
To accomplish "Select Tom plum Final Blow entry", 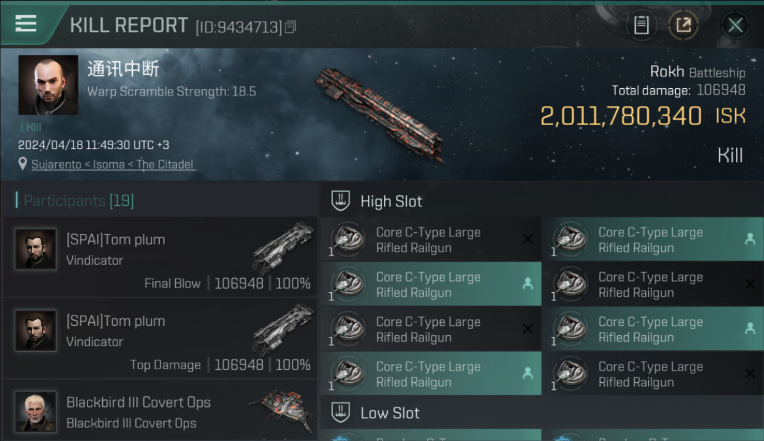I will click(160, 258).
